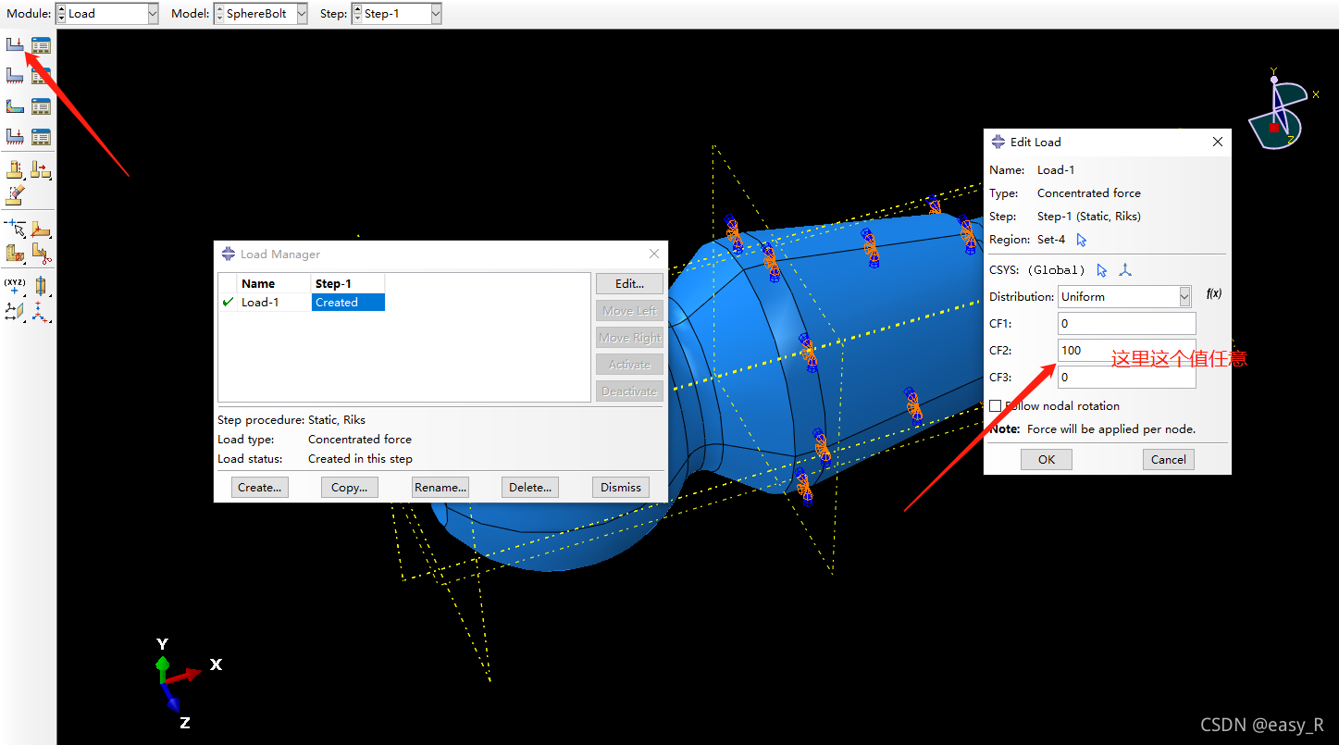The height and width of the screenshot is (745, 1339).
Task: Click the Create Load Case tool icon
Action: [x=15, y=137]
